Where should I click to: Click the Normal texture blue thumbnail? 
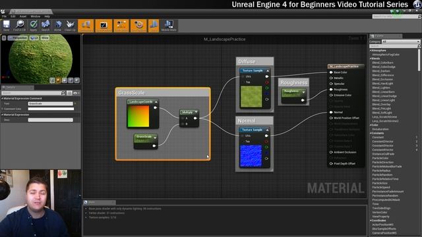pyautogui.click(x=251, y=156)
